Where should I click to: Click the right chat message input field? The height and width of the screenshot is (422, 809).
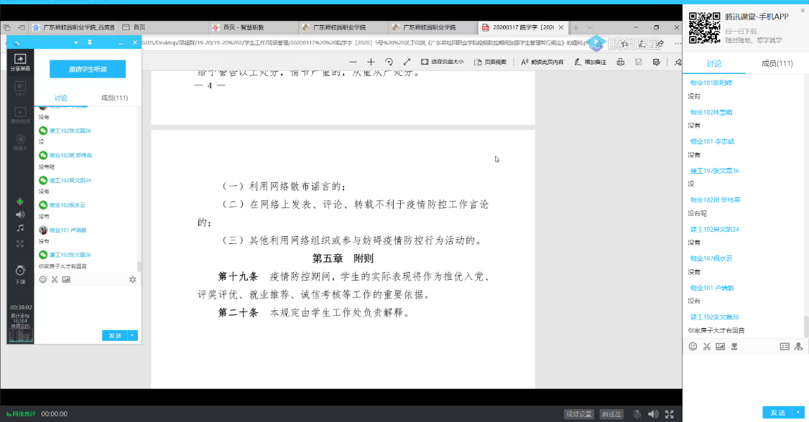[x=744, y=377]
